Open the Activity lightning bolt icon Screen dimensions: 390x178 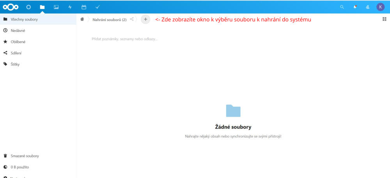click(x=70, y=7)
